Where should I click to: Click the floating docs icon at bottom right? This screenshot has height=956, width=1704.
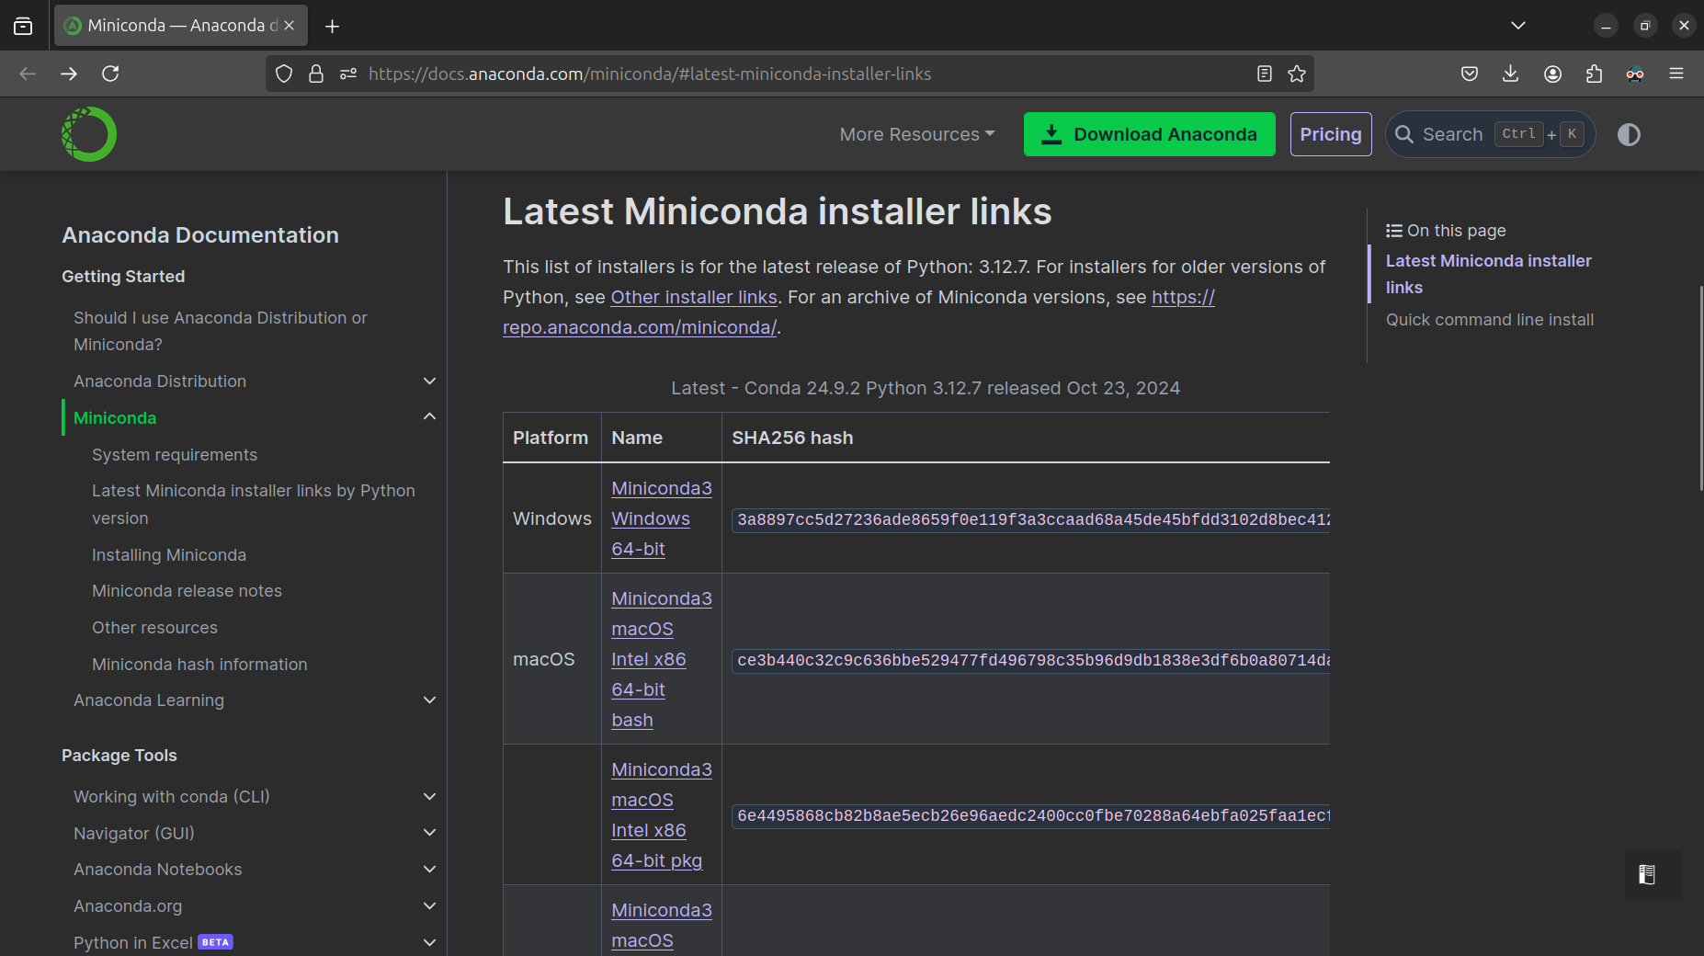click(x=1647, y=875)
